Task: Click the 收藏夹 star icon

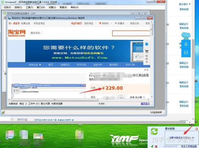Action: (x=116, y=23)
